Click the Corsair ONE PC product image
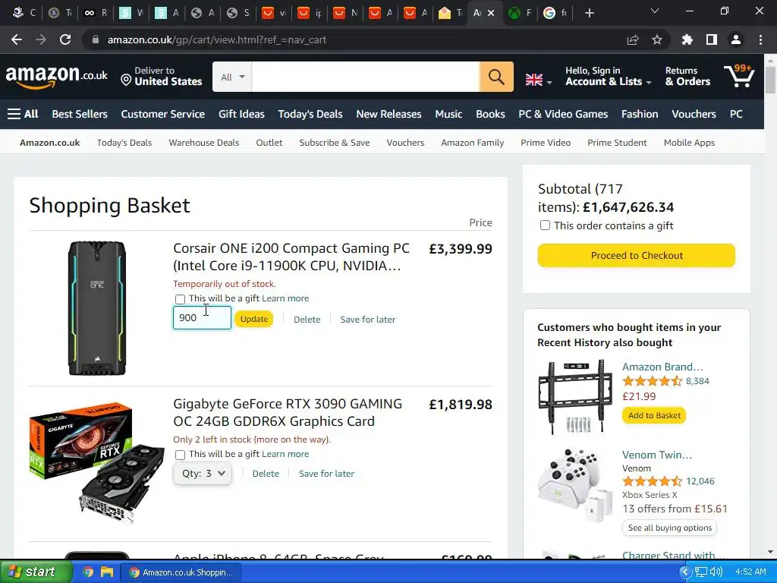Viewport: 777px width, 583px height. coord(97,308)
